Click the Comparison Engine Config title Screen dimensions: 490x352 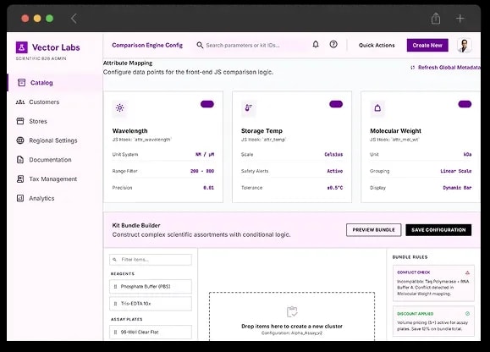pos(147,46)
